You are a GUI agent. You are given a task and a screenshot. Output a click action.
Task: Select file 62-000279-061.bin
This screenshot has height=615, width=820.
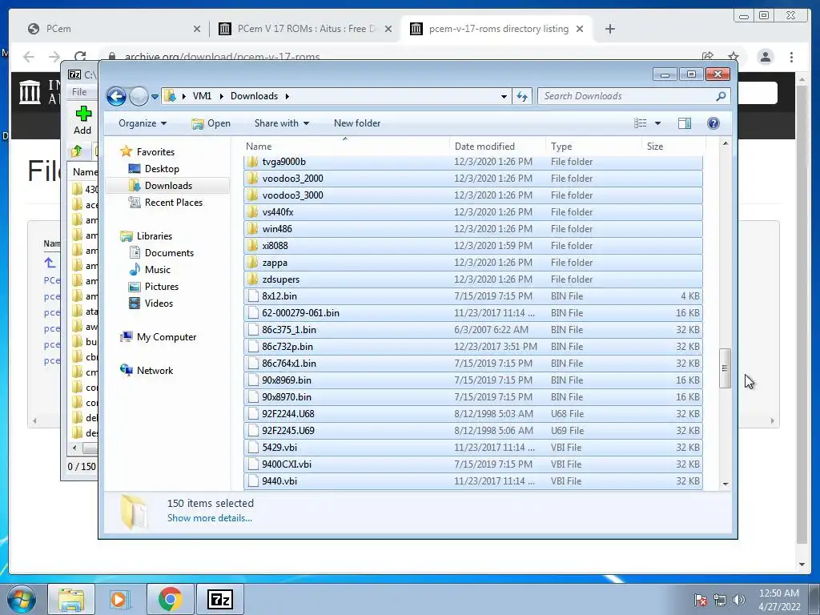(x=472, y=313)
